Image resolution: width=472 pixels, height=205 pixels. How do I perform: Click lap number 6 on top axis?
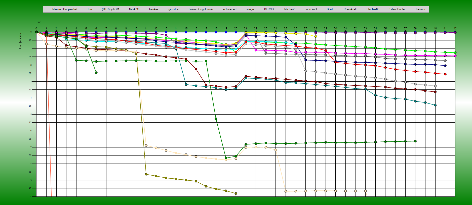96,28
